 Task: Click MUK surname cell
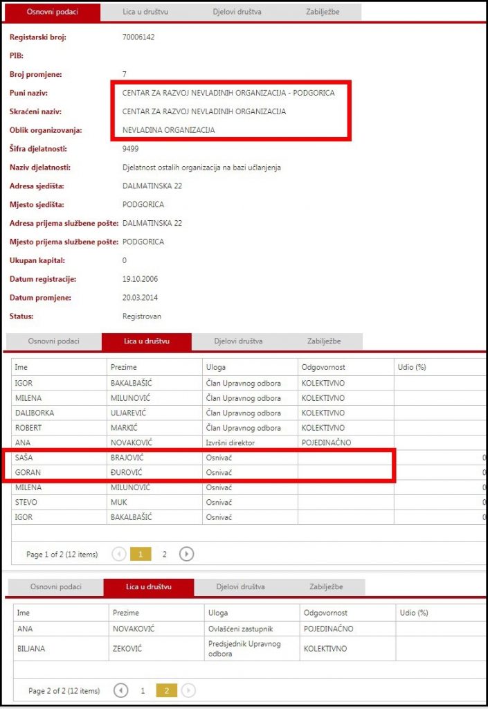click(x=154, y=503)
